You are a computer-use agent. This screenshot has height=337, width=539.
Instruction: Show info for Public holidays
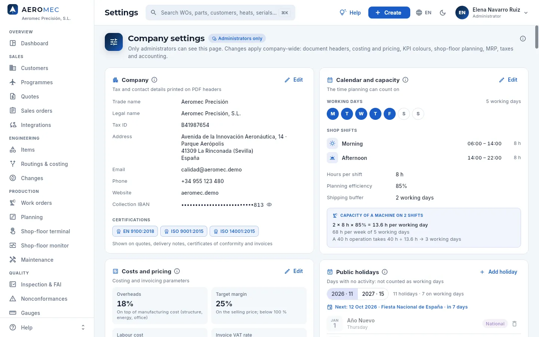point(385,272)
